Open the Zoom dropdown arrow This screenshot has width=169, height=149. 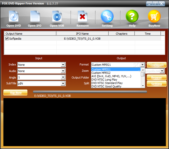point(162,71)
